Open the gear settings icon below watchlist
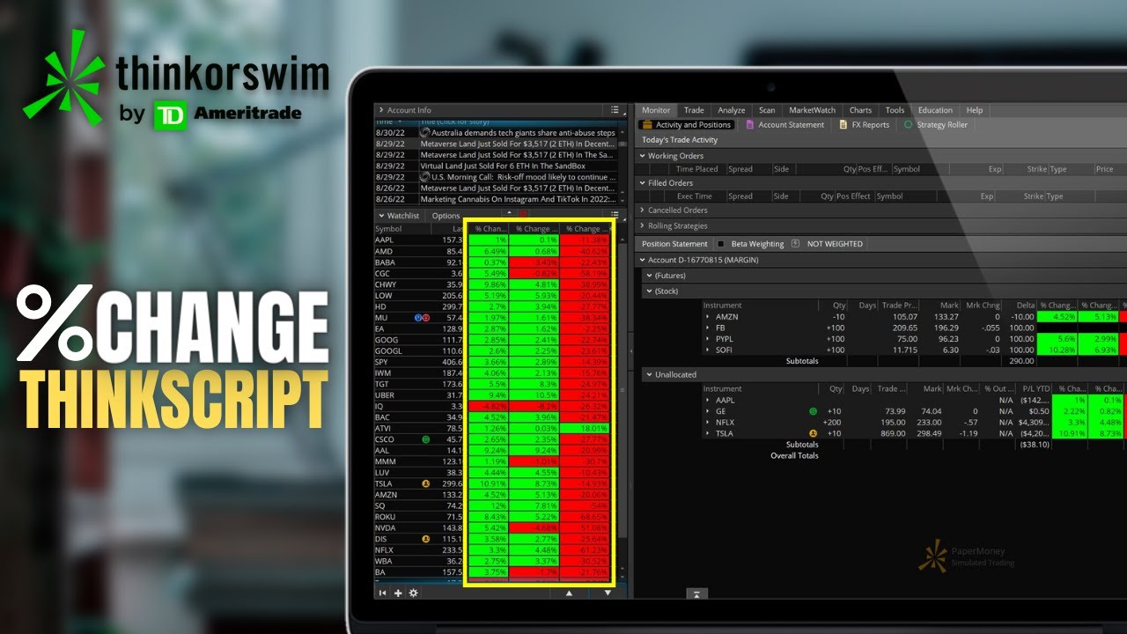The image size is (1127, 634). [413, 593]
